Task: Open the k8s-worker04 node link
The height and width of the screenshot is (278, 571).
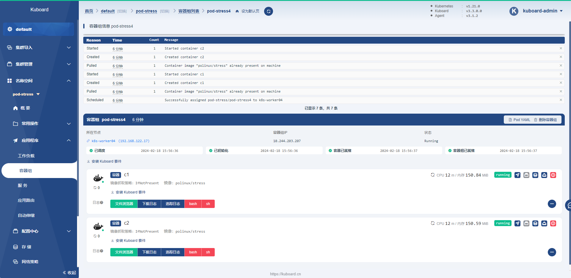Action: pyautogui.click(x=118, y=141)
